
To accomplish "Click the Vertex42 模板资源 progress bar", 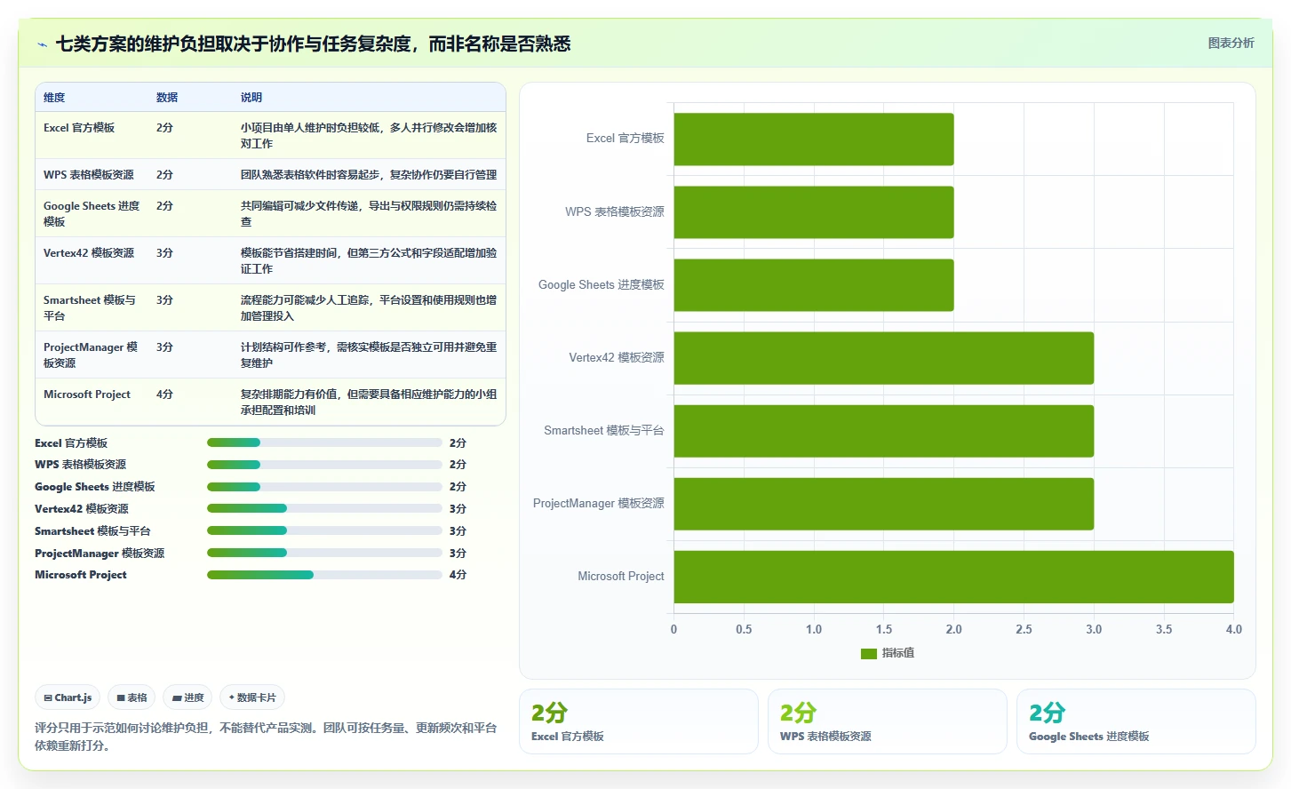I will pyautogui.click(x=324, y=508).
